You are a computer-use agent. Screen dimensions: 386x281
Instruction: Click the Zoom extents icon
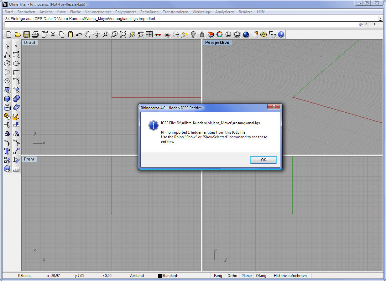click(x=123, y=34)
